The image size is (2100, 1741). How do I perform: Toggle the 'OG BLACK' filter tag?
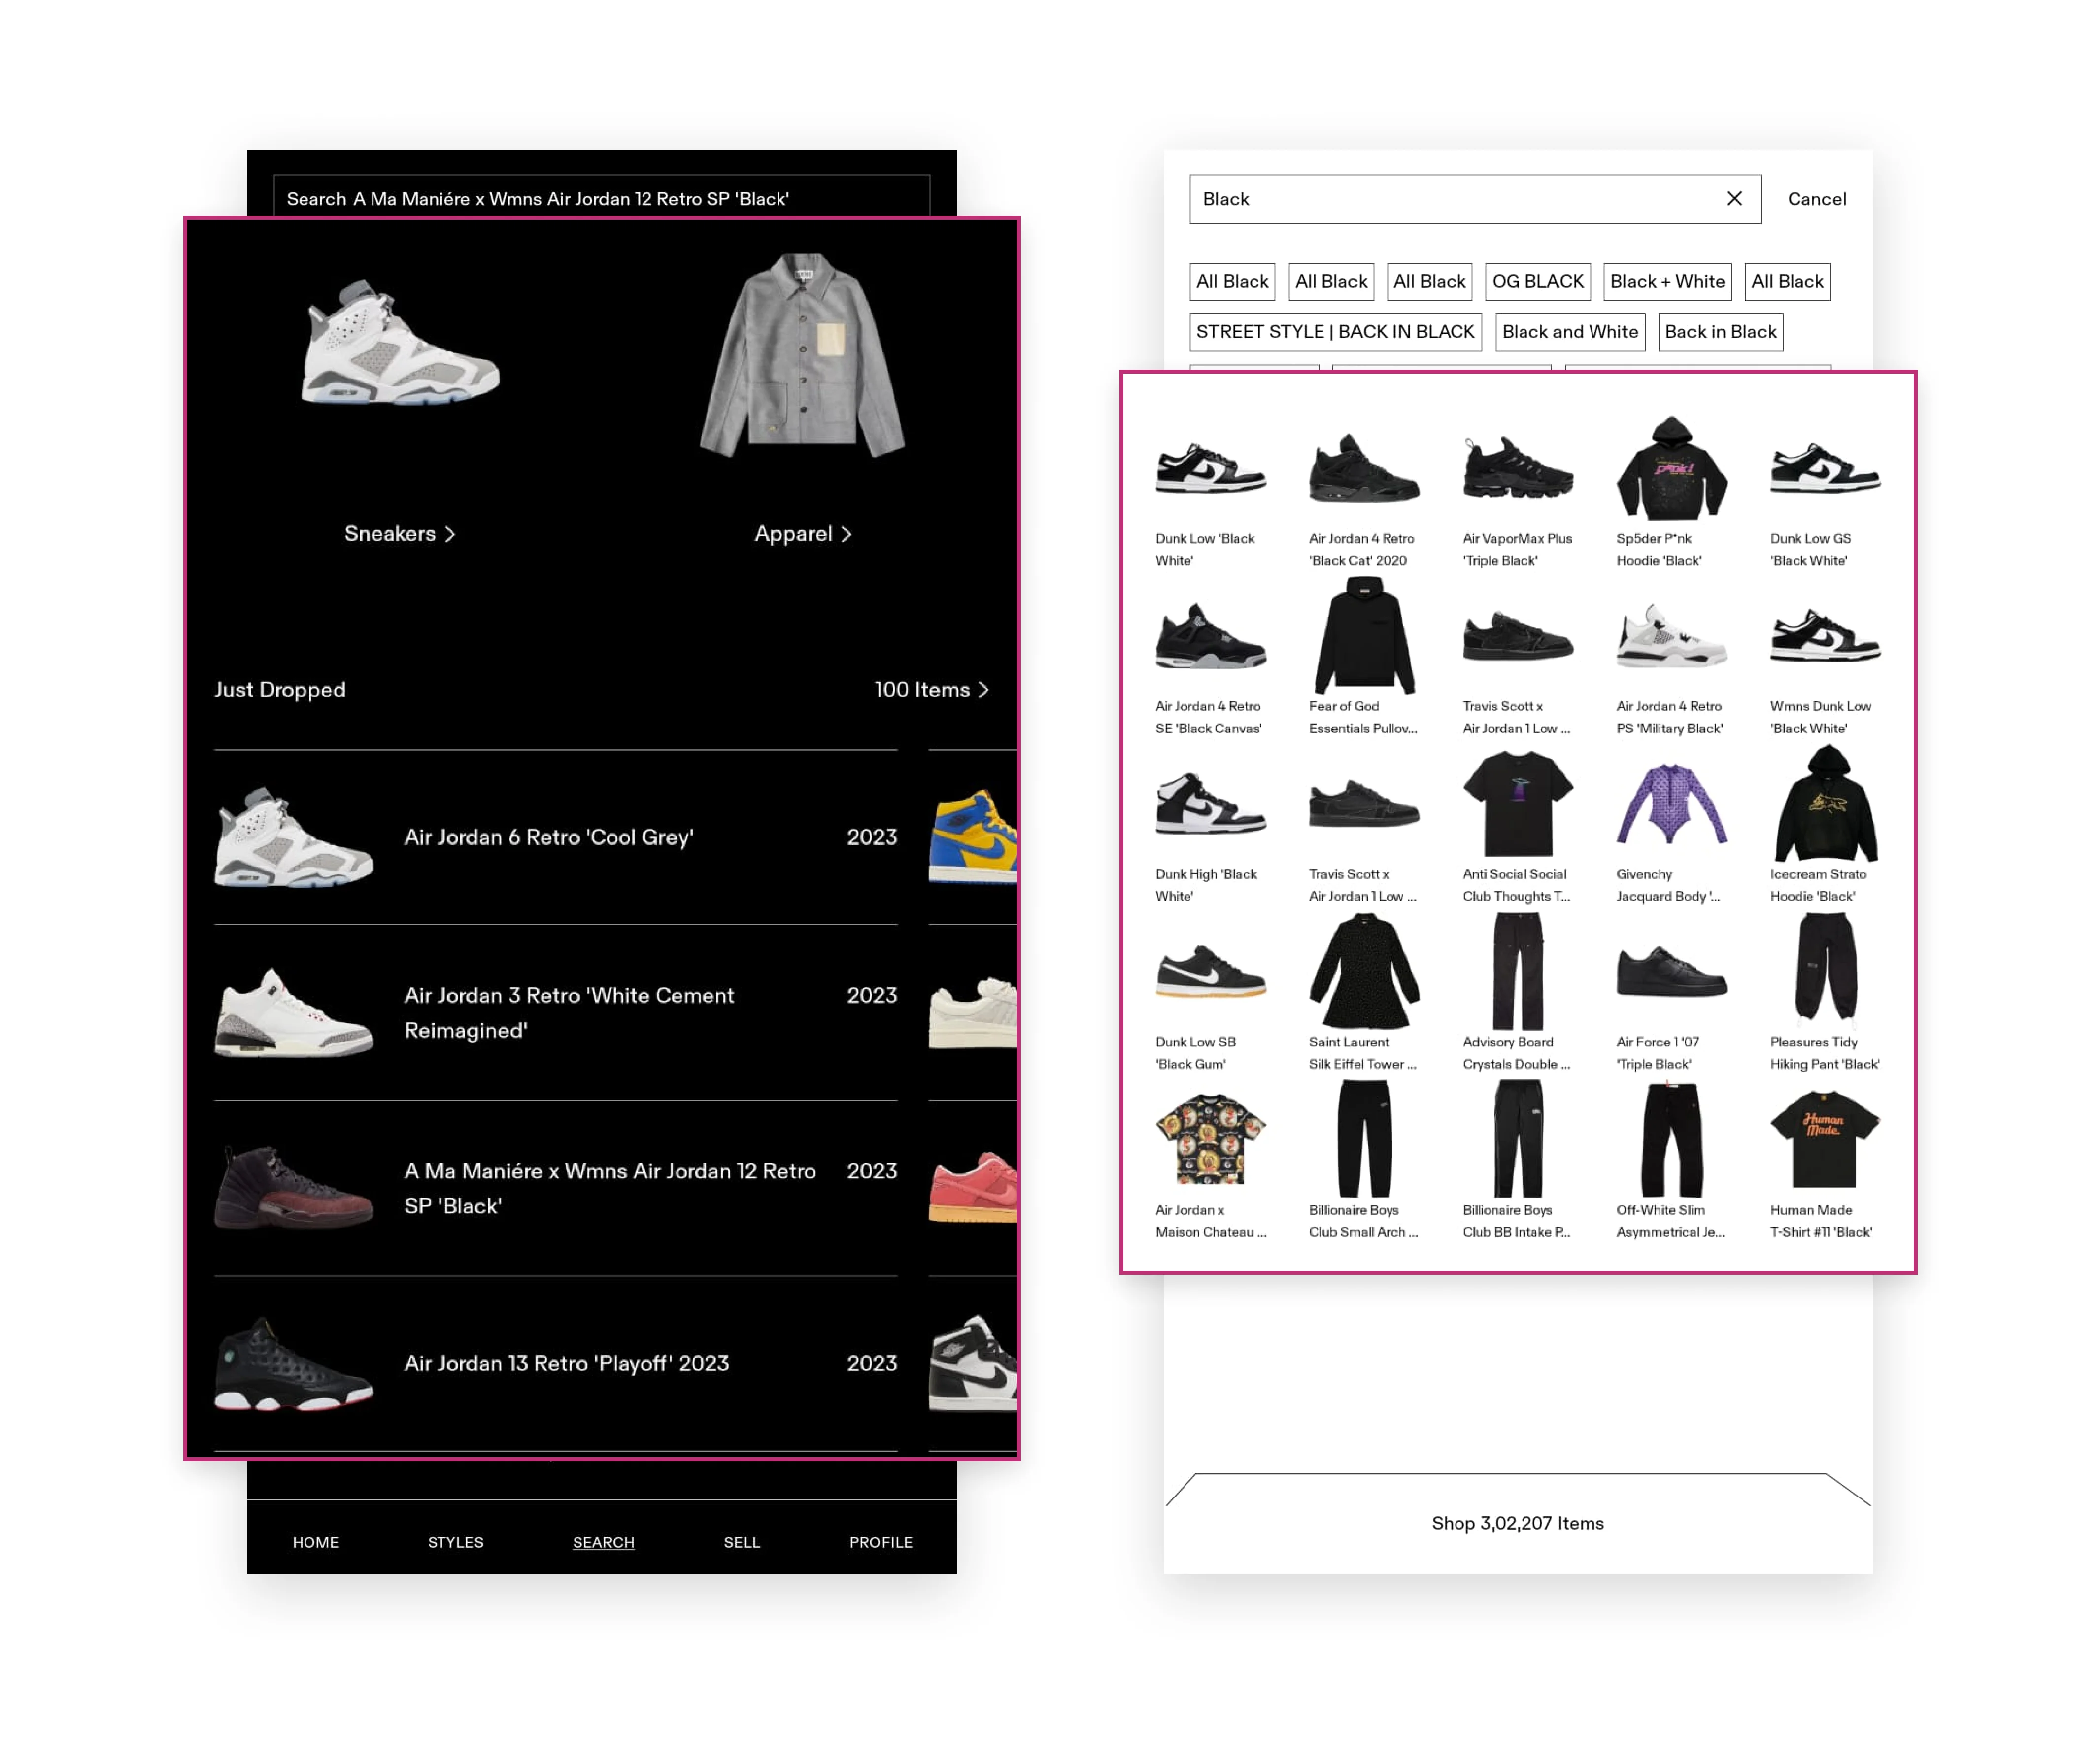coord(1531,281)
